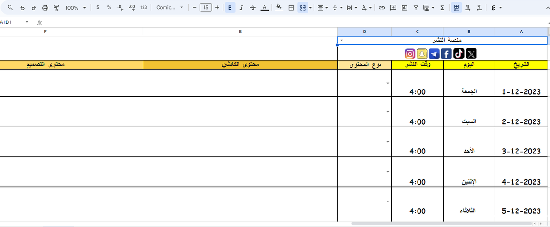The image size is (550, 227).
Task: Open horizontal align dropdown
Action: (323, 8)
